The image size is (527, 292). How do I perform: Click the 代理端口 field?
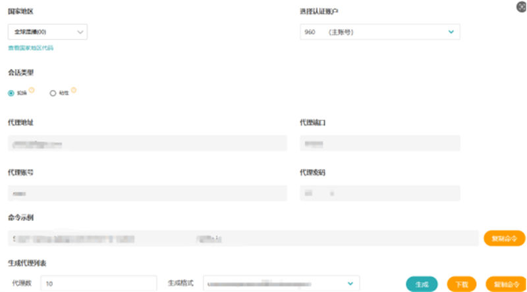click(379, 143)
